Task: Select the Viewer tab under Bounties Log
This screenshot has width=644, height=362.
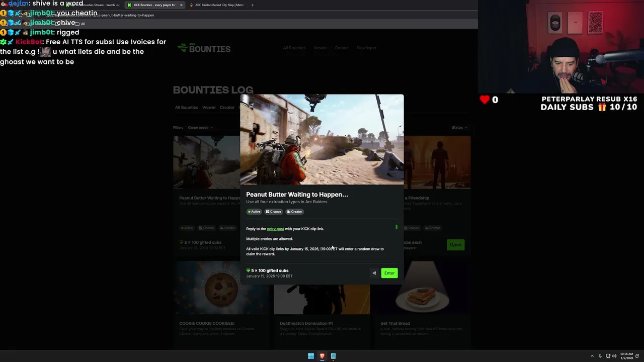Action: (x=209, y=108)
